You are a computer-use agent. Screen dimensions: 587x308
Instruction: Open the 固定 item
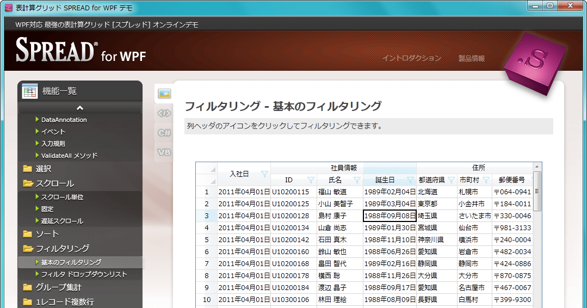(x=47, y=209)
